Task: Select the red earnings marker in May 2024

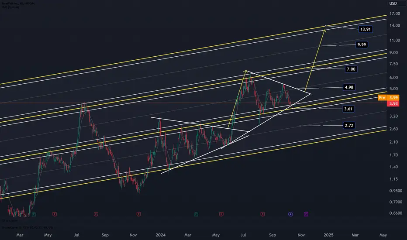Action: (x=221, y=214)
